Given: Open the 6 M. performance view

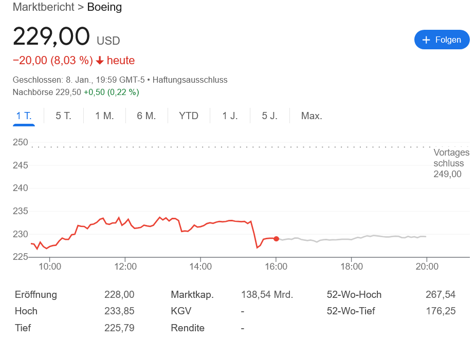Looking at the screenshot, I should click(146, 116).
